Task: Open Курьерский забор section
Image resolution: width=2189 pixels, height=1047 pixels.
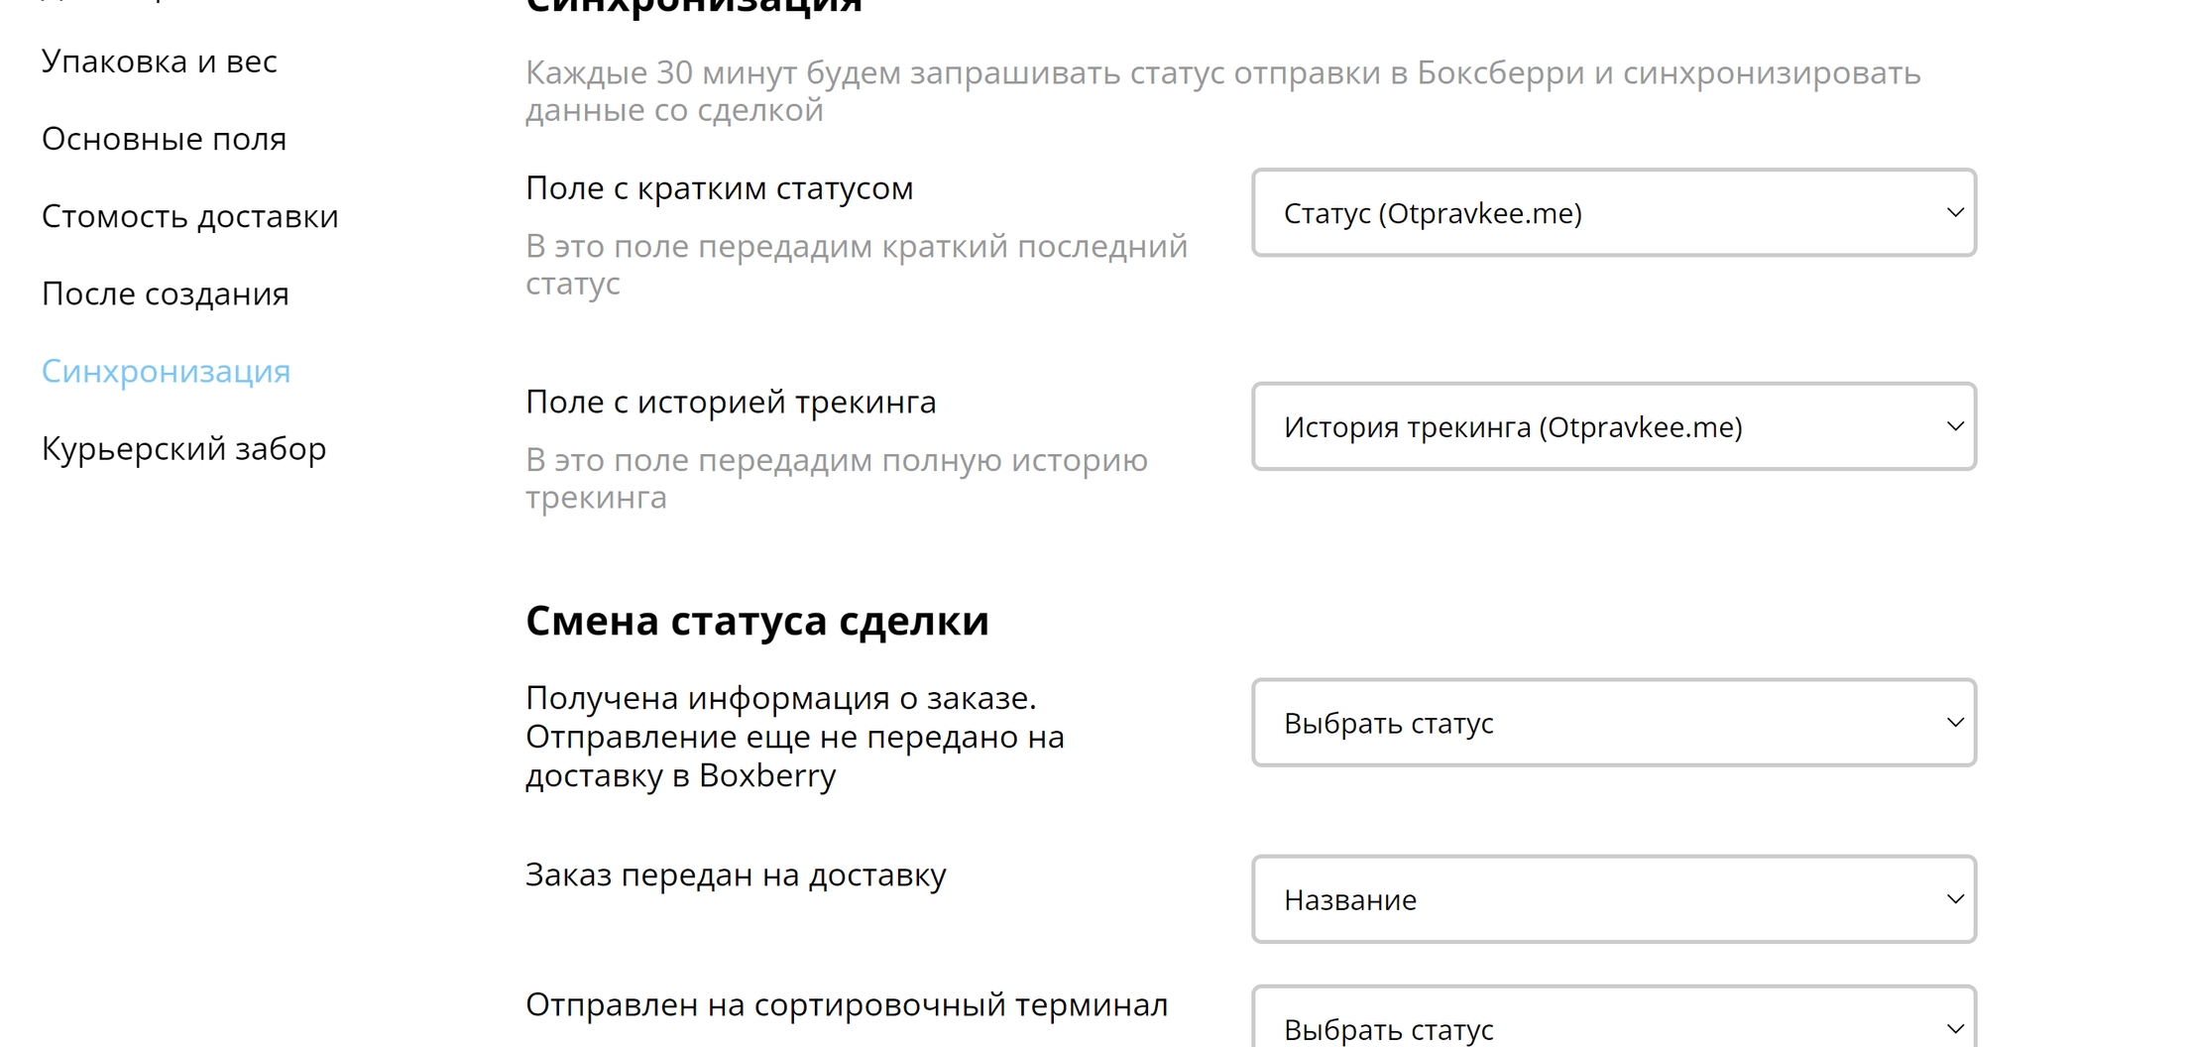Action: [x=183, y=448]
